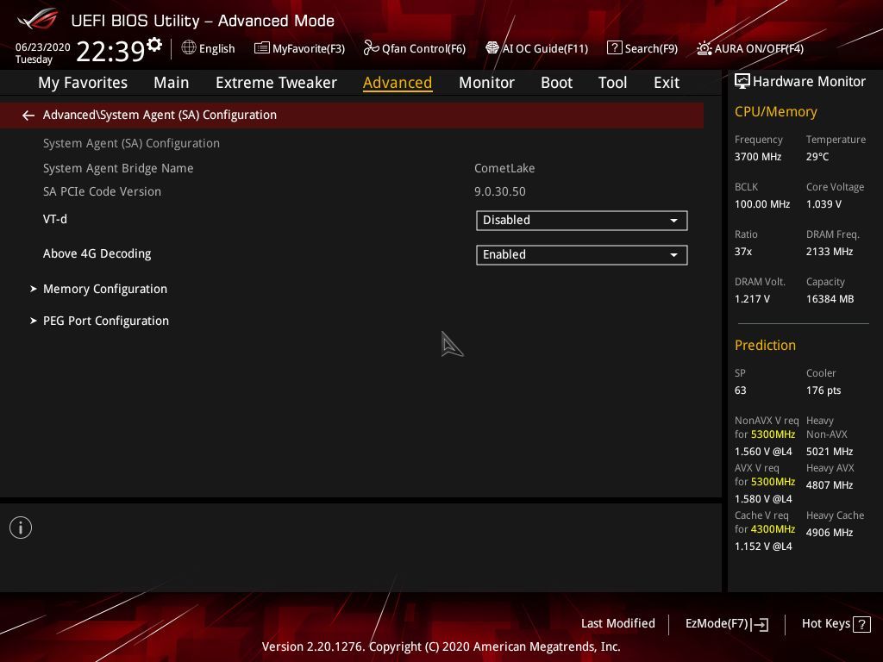Select the Advanced tab

click(x=398, y=83)
